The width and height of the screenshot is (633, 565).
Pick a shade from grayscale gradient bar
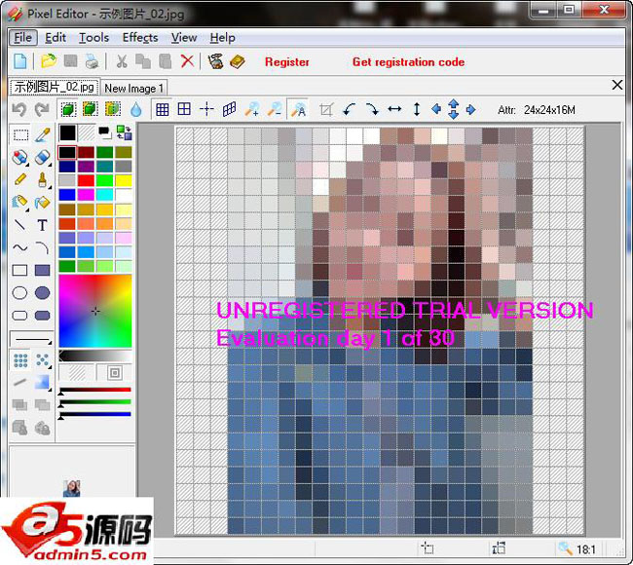pyautogui.click(x=95, y=356)
